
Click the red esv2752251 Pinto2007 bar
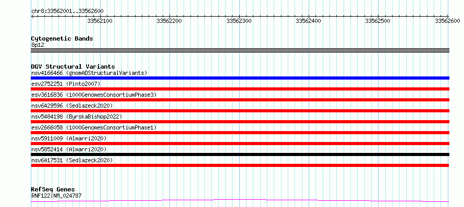pyautogui.click(x=240, y=89)
